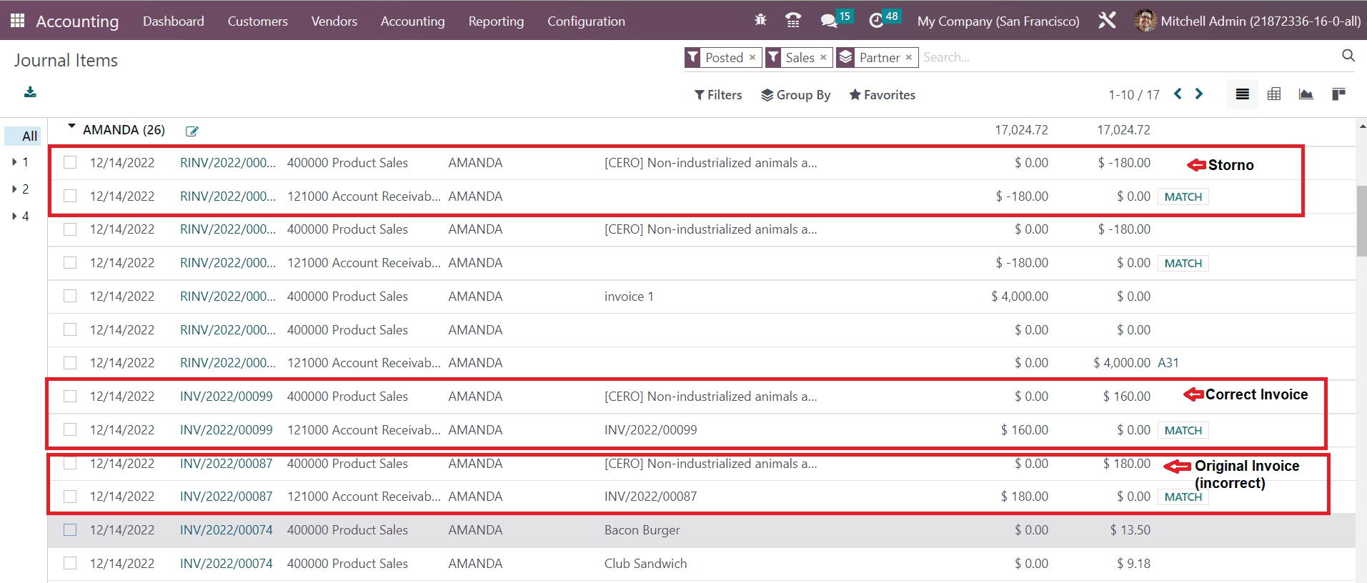Open the activities clock icon
Screen dimensions: 1367x583
coord(876,21)
